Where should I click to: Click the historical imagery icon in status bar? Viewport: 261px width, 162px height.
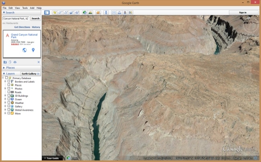(68, 158)
